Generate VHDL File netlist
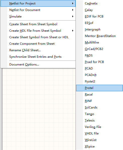This screenshot has width=123, height=150. [99, 133]
